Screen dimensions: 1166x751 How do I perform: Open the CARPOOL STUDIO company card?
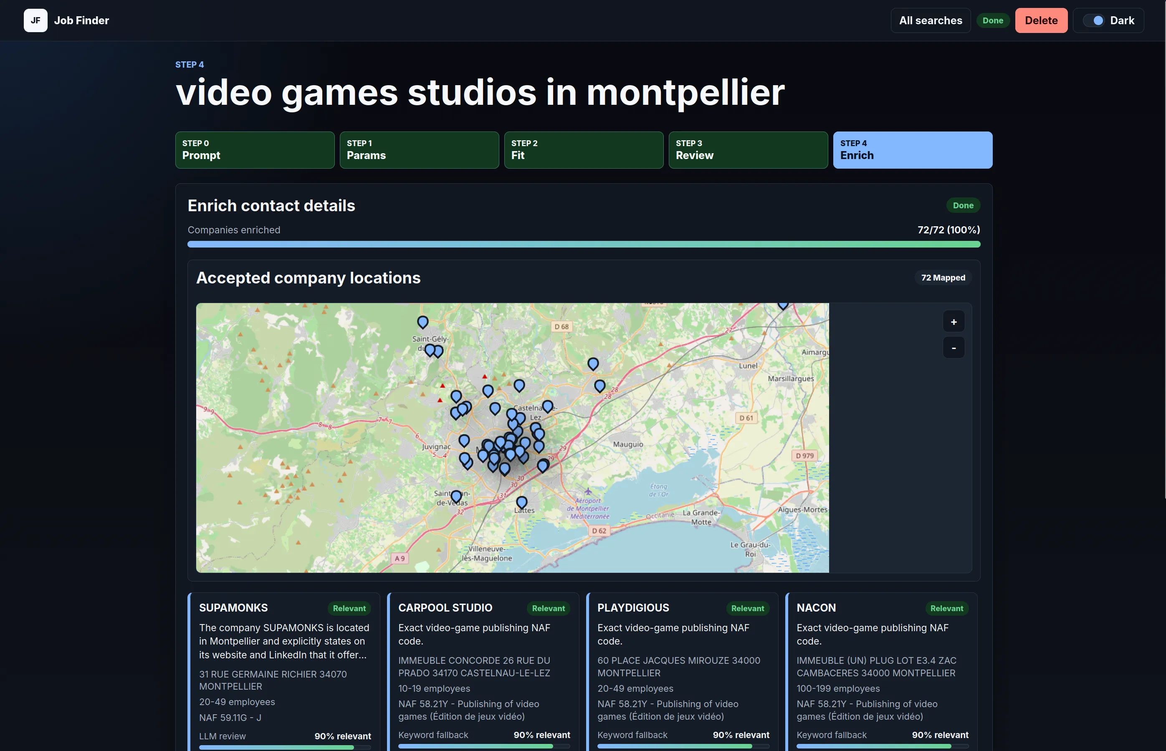[483, 672]
